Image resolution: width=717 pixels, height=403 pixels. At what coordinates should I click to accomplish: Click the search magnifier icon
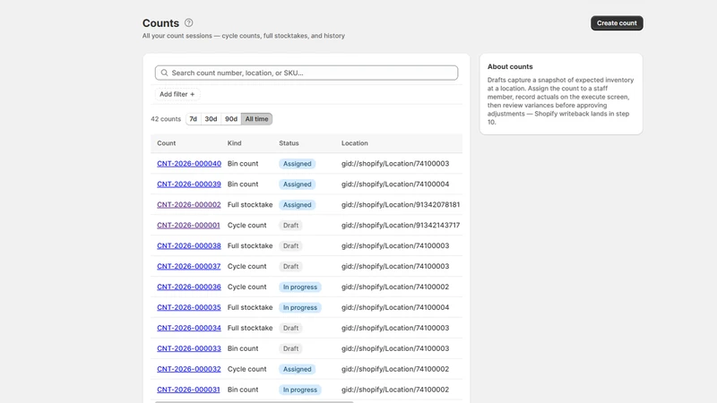(x=164, y=73)
